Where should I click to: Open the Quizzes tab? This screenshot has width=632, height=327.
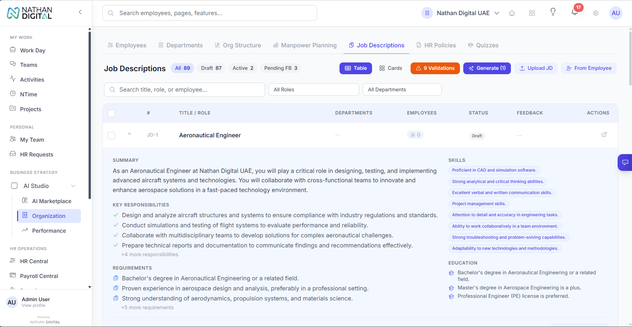point(483,45)
